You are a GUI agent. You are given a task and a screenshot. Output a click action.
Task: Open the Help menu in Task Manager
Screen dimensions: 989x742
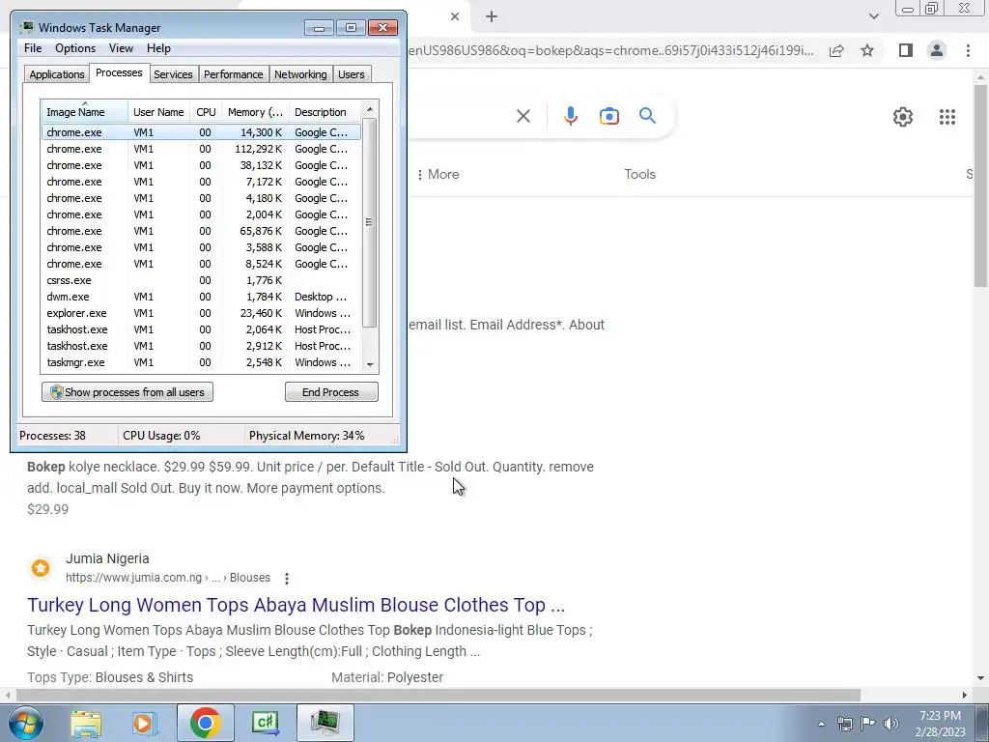(x=158, y=48)
